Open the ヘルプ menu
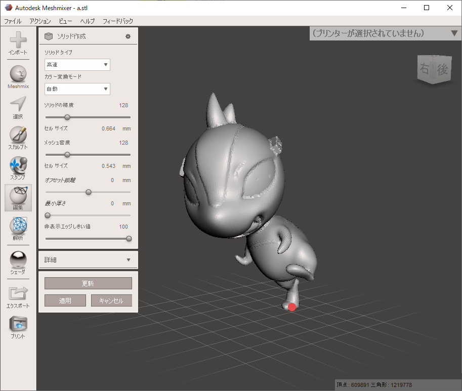 tap(88, 21)
